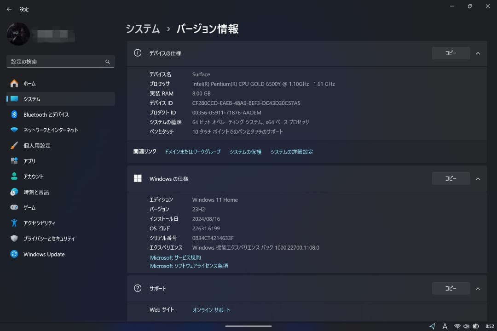Click the 設定の検索 search field

coord(56,62)
